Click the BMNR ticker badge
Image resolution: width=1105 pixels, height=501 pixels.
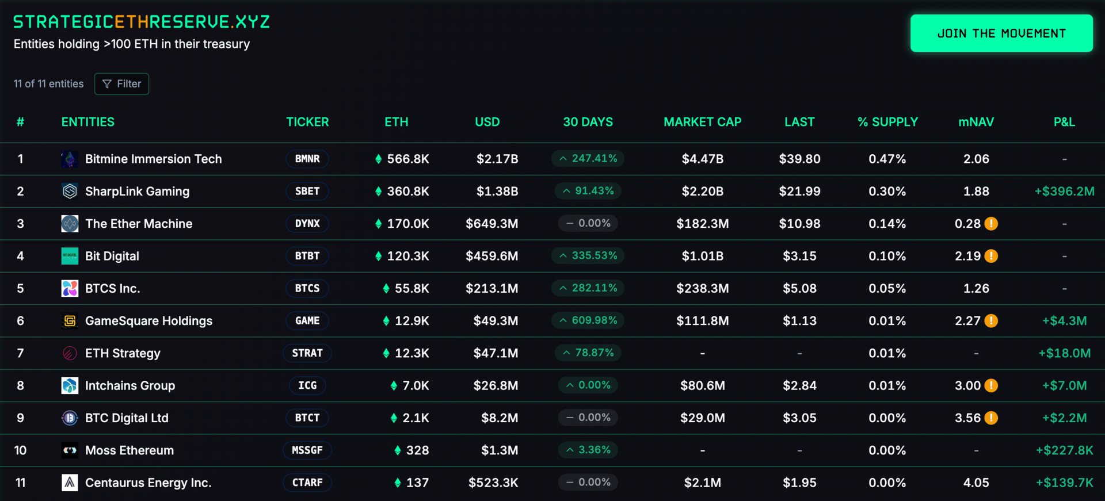pos(307,159)
